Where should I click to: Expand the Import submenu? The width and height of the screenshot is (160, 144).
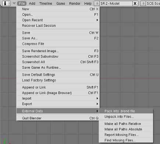(x=58, y=98)
